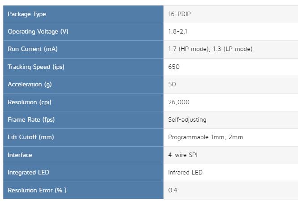This screenshot has height=204, width=298.
Task: Click the Package Type label cell
Action: coord(83,14)
